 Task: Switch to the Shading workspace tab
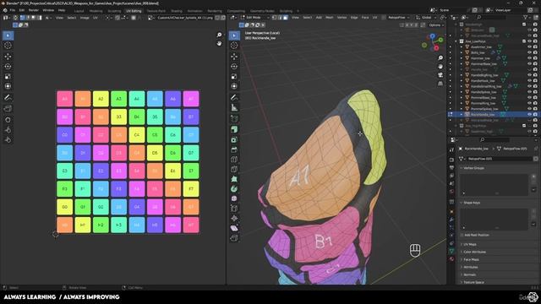177,11
